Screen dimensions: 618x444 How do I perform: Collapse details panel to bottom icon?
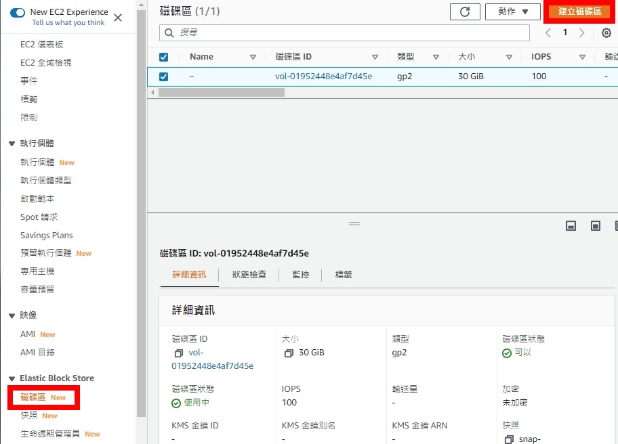(571, 225)
